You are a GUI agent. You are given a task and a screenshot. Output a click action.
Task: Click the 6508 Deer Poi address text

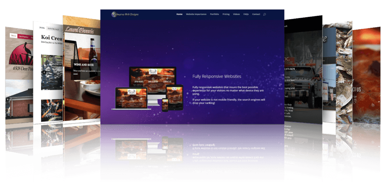pyautogui.click(x=23, y=68)
